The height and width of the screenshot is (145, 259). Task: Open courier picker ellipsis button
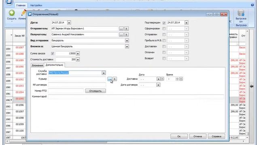tap(110, 79)
